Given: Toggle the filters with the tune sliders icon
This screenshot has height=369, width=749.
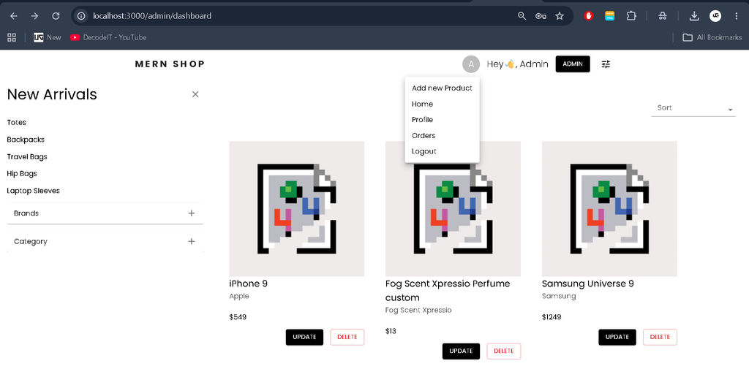Looking at the screenshot, I should [606, 64].
